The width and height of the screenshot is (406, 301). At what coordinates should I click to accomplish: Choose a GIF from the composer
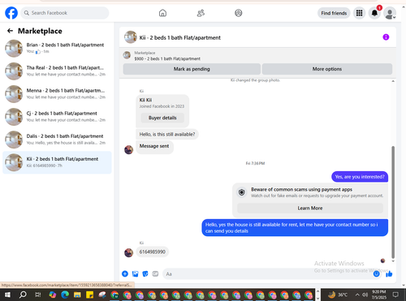(x=155, y=273)
